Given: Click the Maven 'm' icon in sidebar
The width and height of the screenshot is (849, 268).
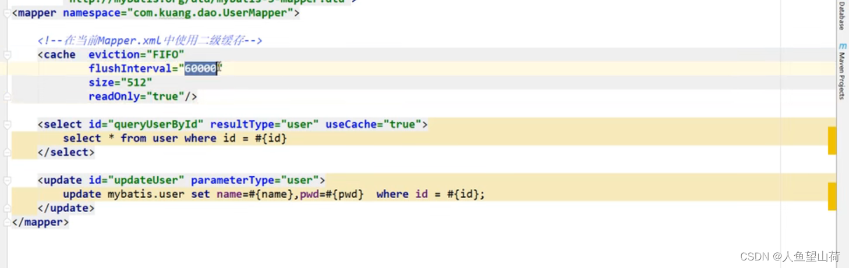Looking at the screenshot, I should 841,45.
